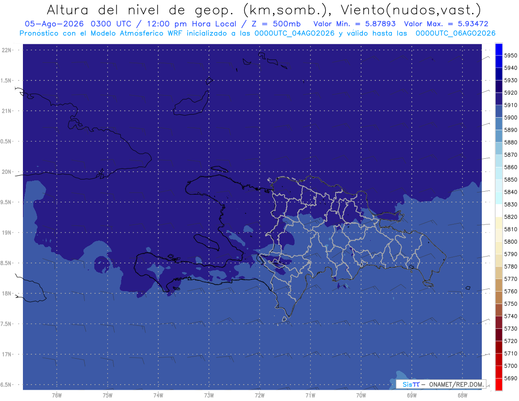The height and width of the screenshot is (401, 519).
Task: Click the '75W' longitude tick label
Action: [107, 395]
